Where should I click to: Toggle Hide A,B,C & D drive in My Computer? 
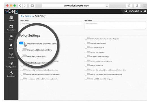pos(87,79)
